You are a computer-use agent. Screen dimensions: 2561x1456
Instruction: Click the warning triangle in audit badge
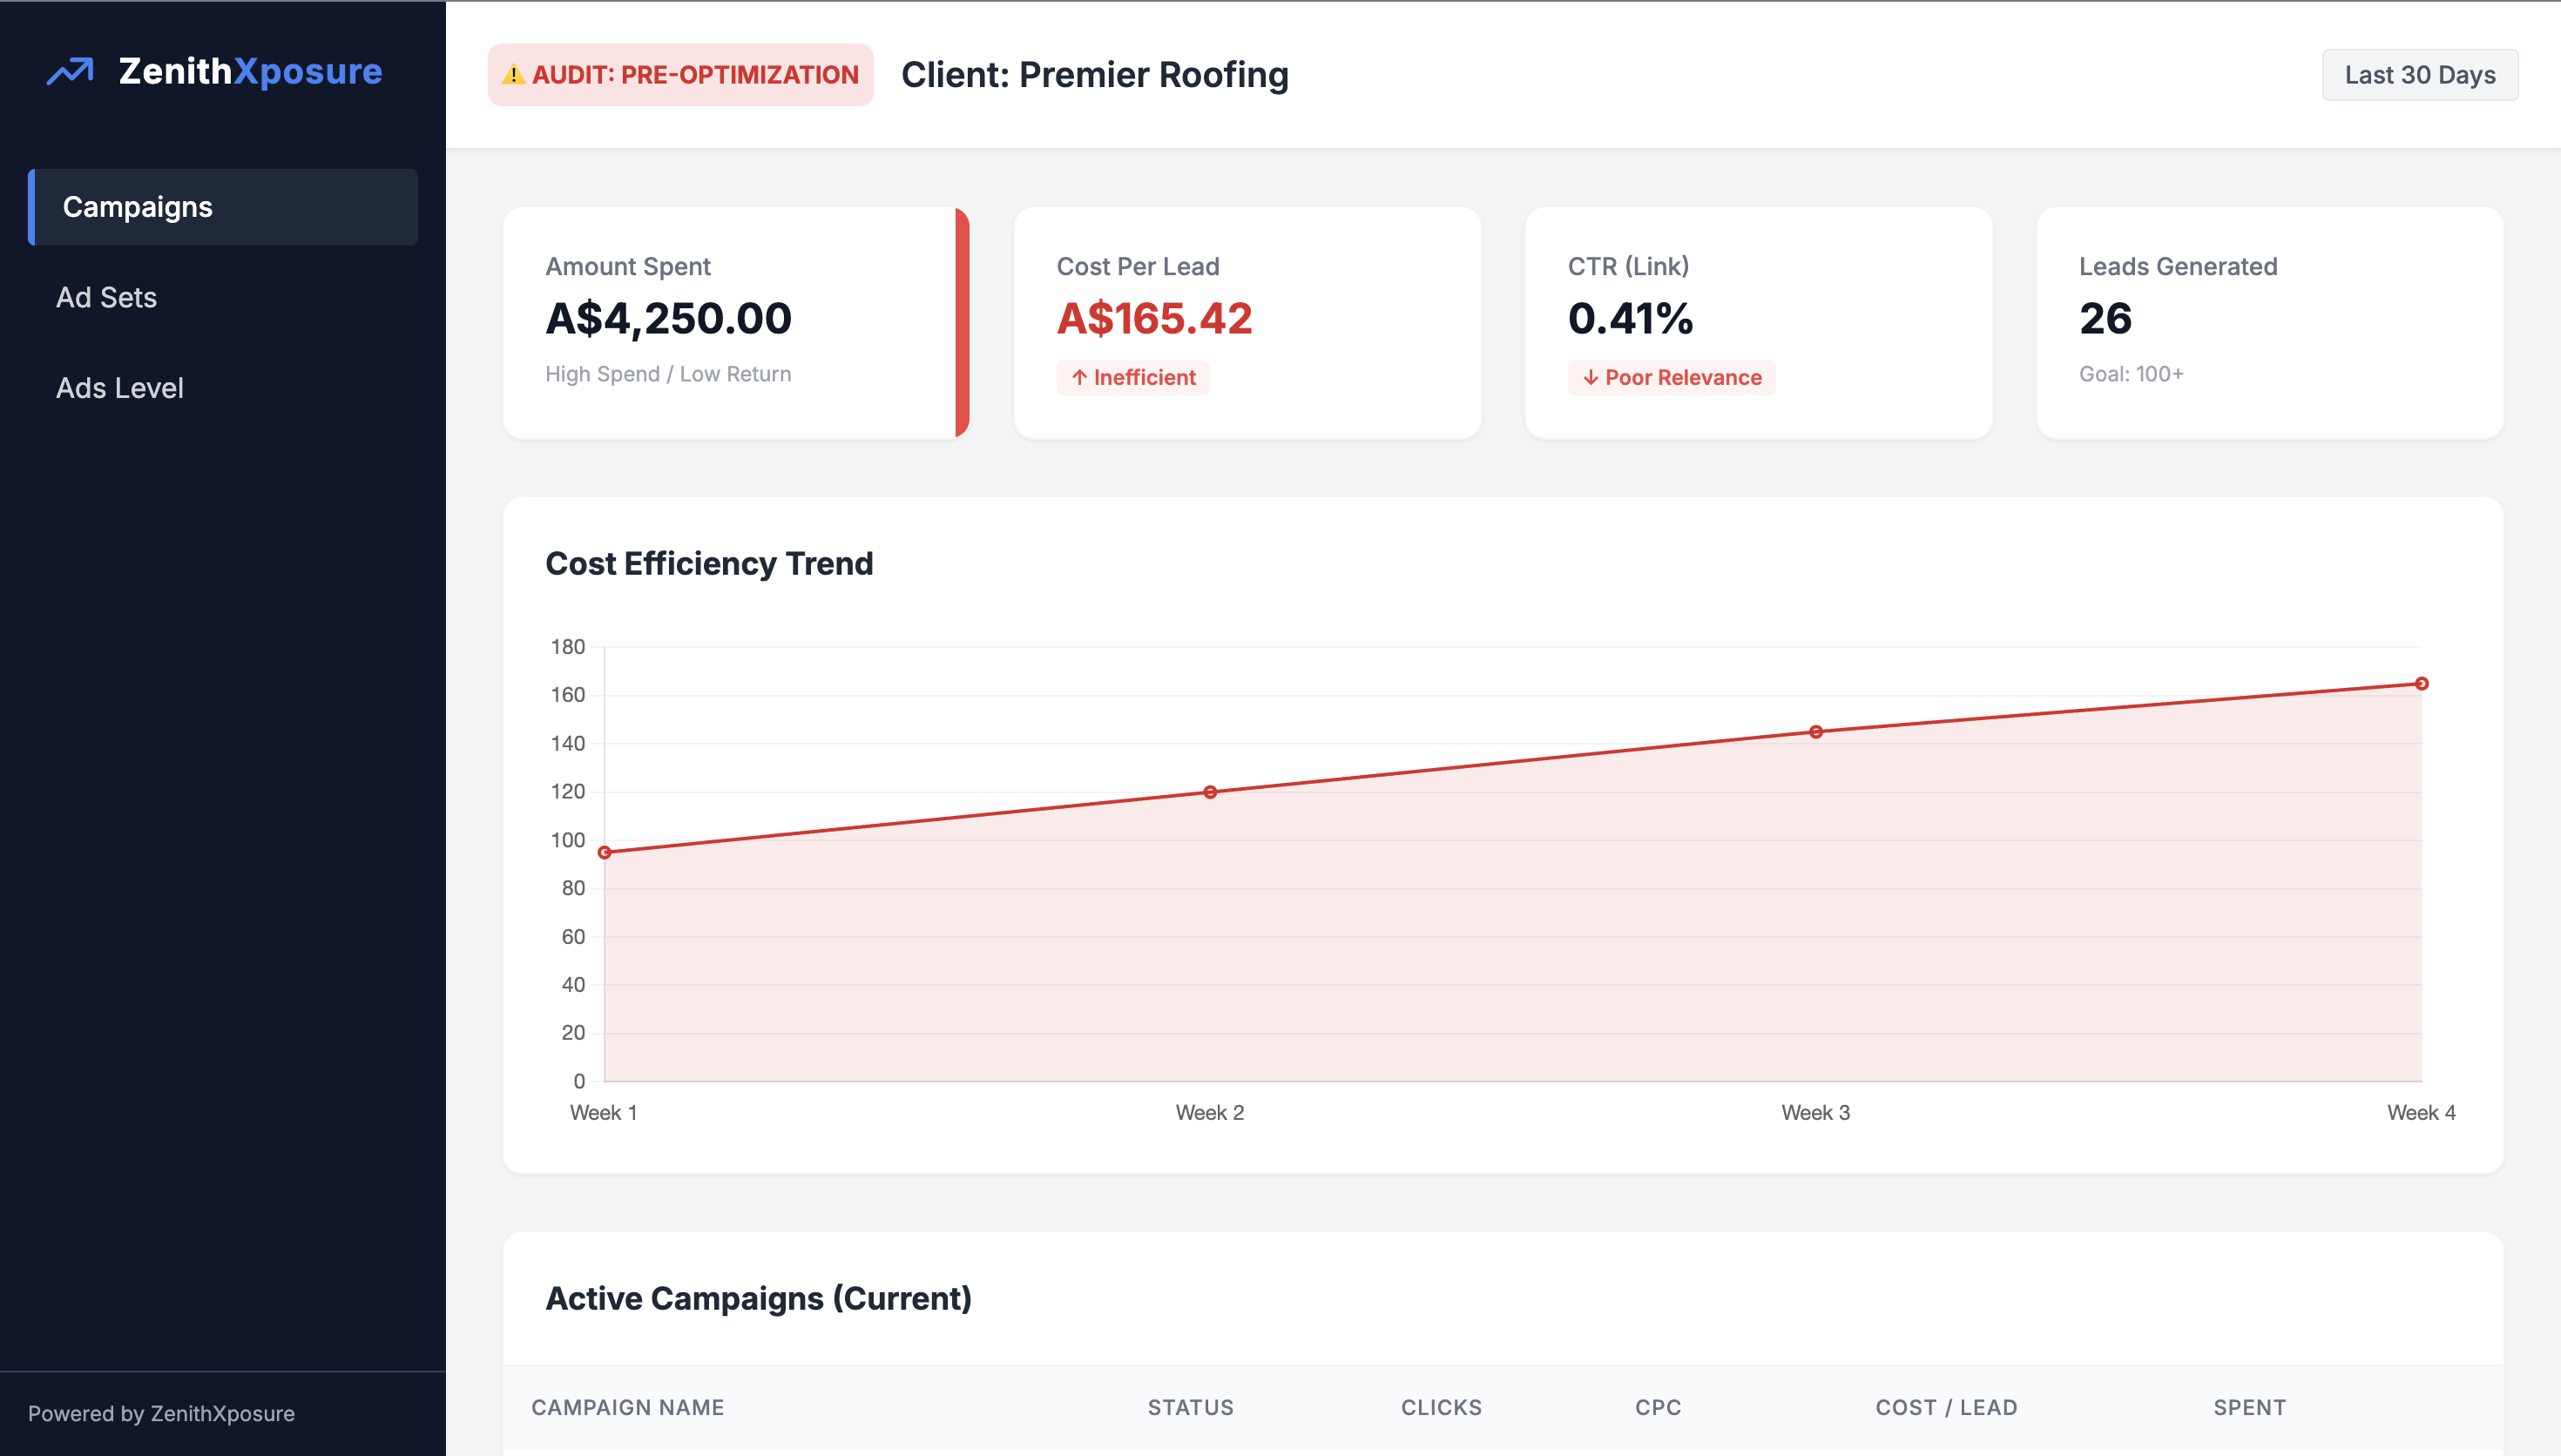513,75
